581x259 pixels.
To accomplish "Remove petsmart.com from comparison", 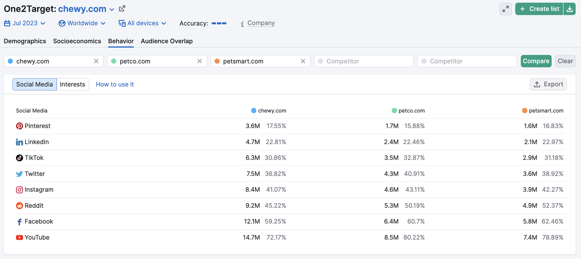I will (x=303, y=61).
